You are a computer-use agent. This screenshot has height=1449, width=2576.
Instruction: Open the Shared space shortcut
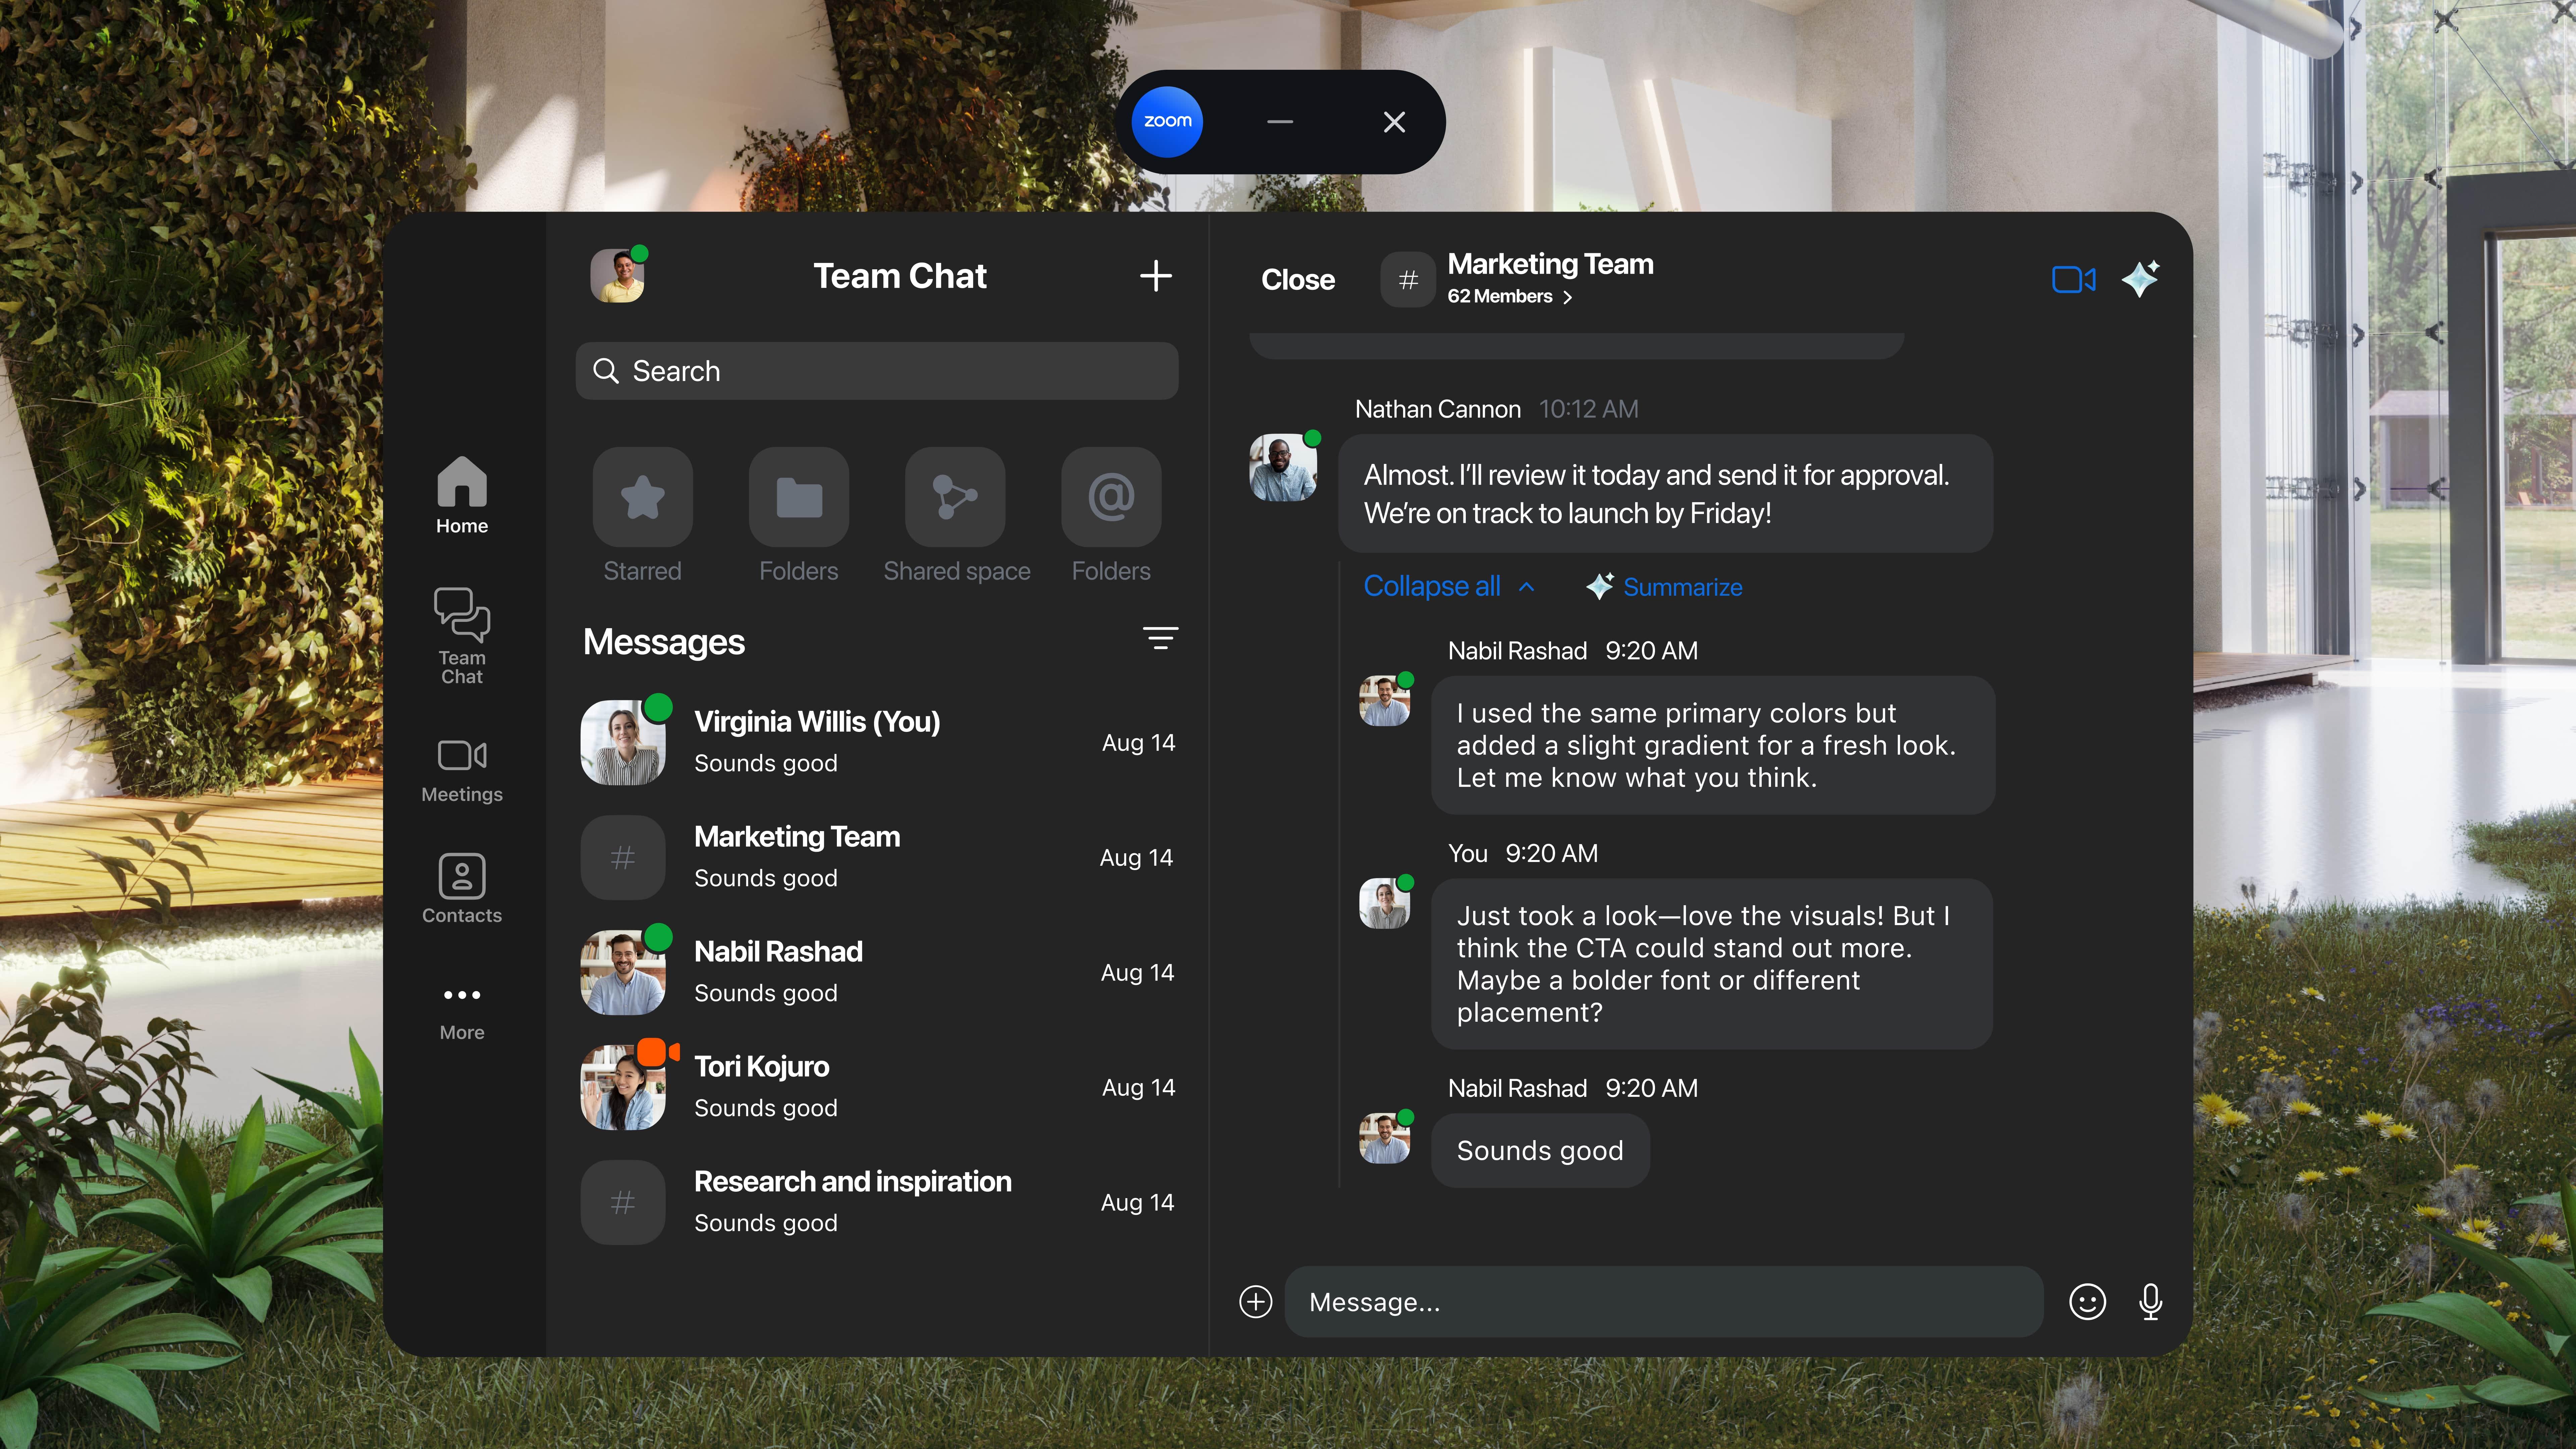955,497
